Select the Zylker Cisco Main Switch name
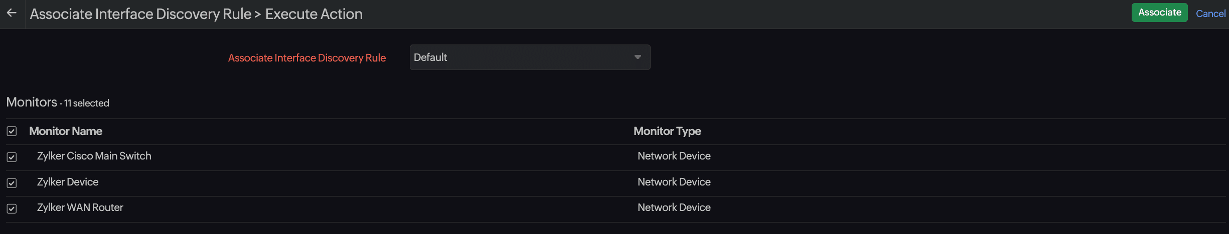The image size is (1229, 234). [94, 156]
